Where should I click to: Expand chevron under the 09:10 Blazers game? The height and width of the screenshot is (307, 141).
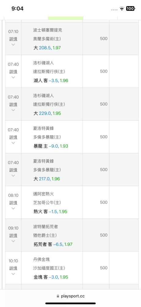(13, 241)
